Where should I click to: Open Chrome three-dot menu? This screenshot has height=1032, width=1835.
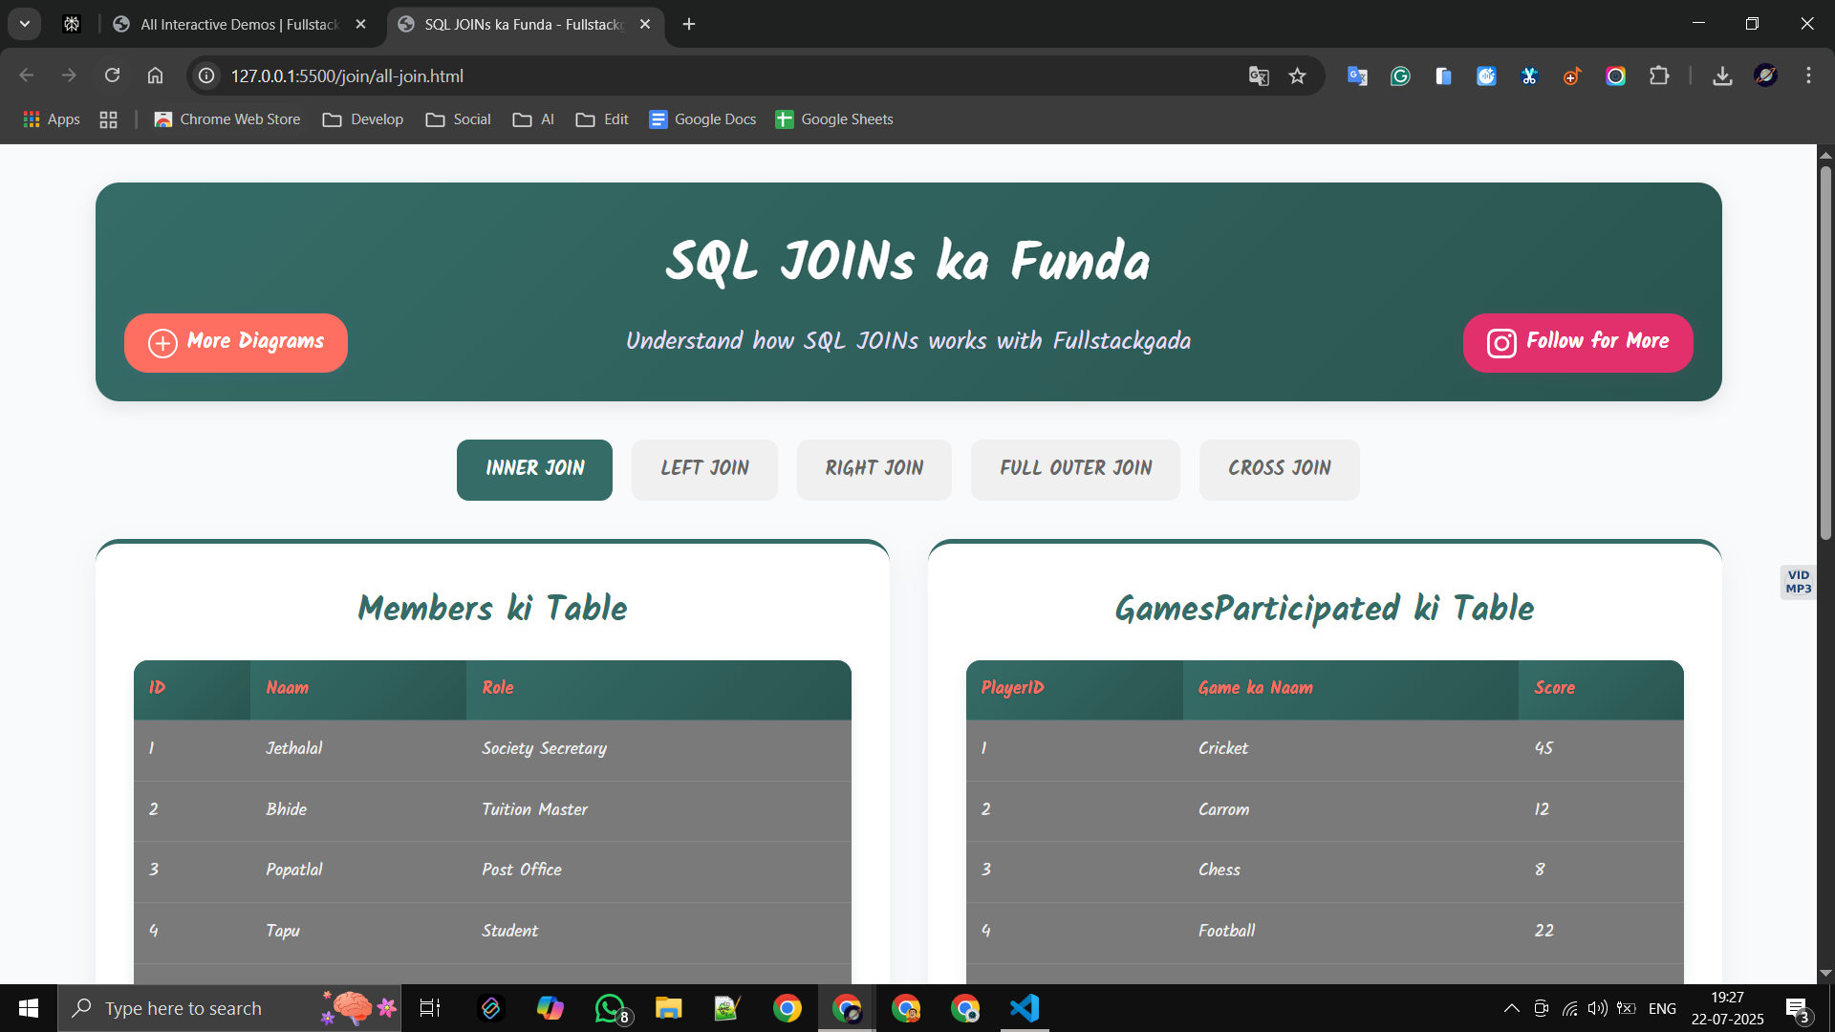tap(1808, 75)
